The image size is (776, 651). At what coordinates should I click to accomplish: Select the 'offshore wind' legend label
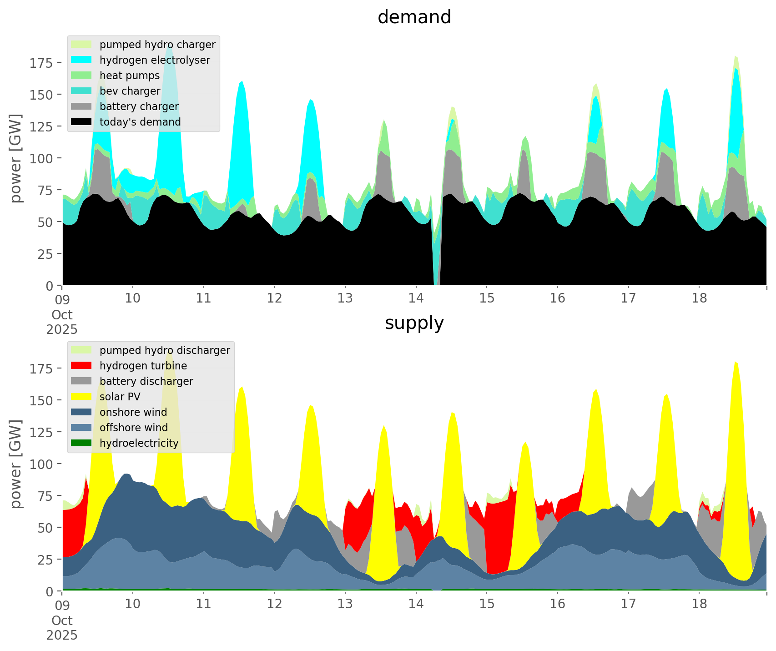tap(133, 428)
